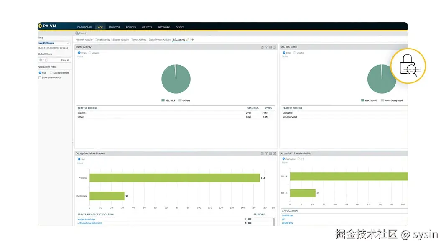Enable the Show system events checkbox
446x248 pixels.
[x=40, y=77]
